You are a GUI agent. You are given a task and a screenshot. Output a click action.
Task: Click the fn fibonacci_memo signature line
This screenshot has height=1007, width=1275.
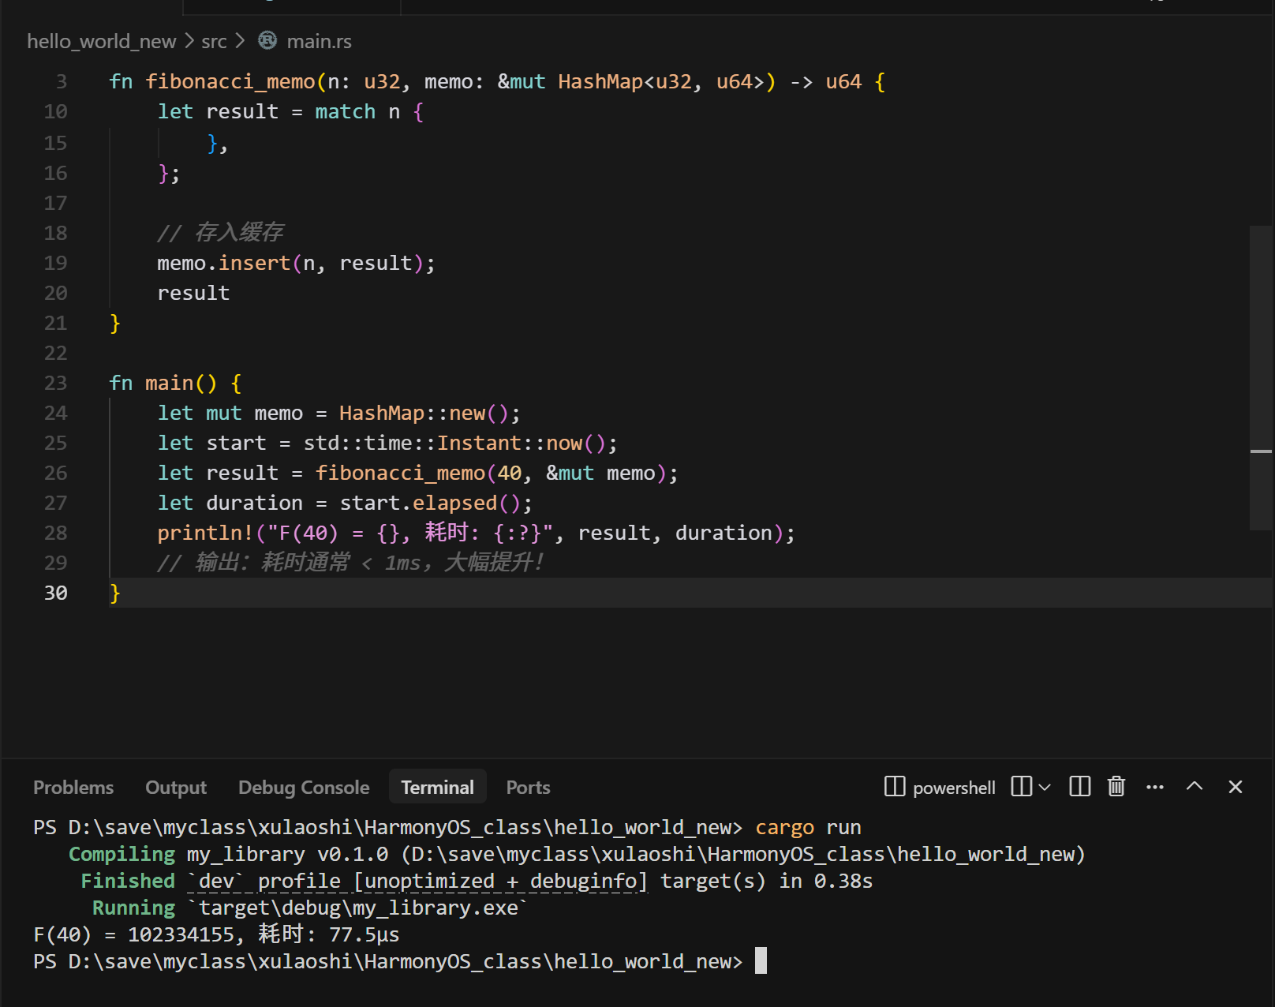point(497,81)
